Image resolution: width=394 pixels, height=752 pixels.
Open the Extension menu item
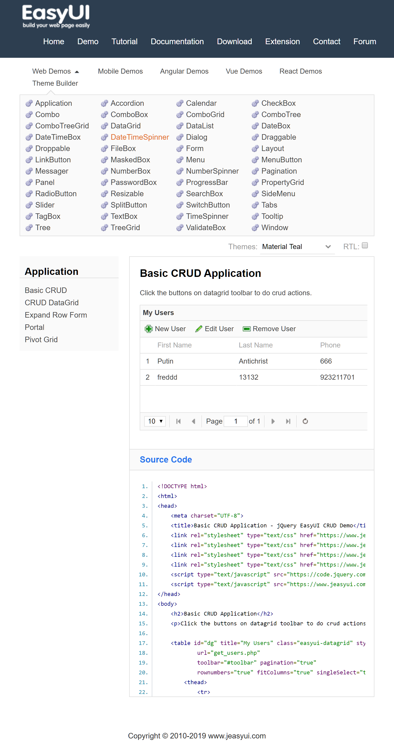click(282, 41)
